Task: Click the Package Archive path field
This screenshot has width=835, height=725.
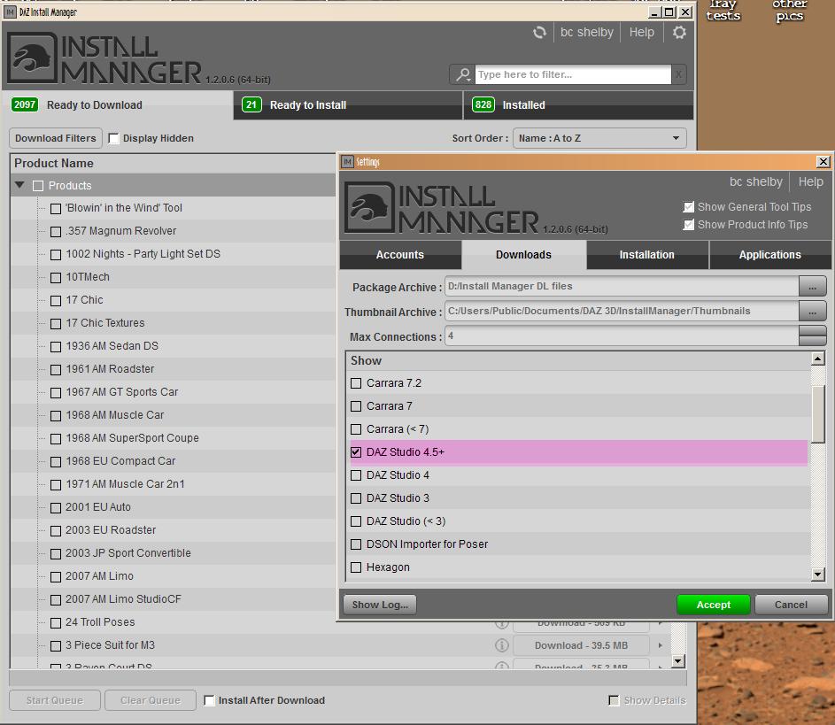Action: (x=622, y=287)
